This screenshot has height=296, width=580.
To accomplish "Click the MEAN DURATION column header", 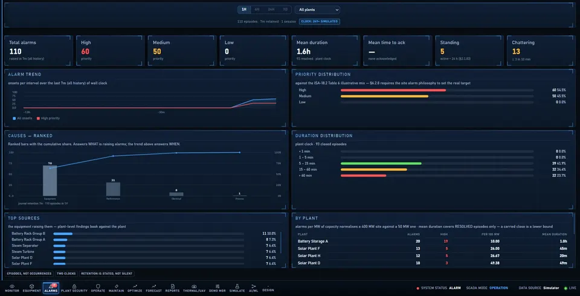I will [555, 234].
